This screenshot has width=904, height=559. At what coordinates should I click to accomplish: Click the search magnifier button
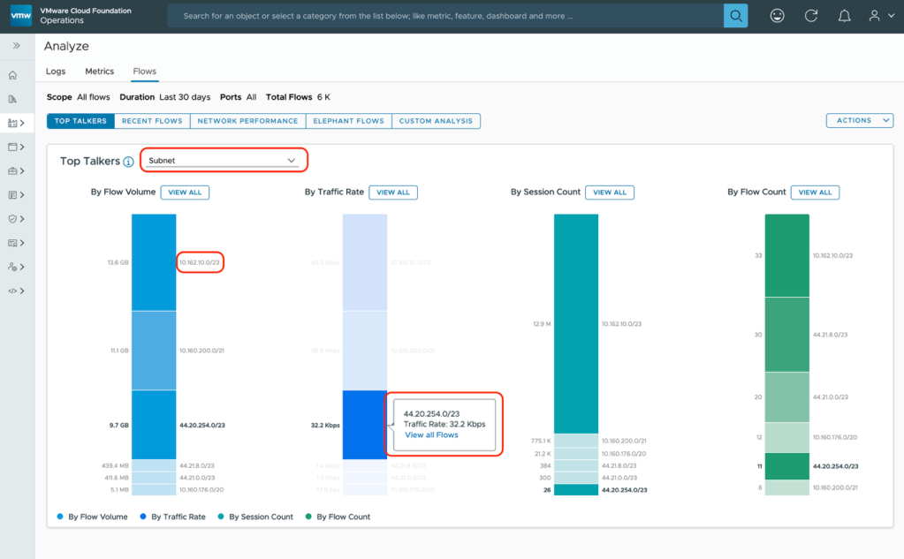735,16
